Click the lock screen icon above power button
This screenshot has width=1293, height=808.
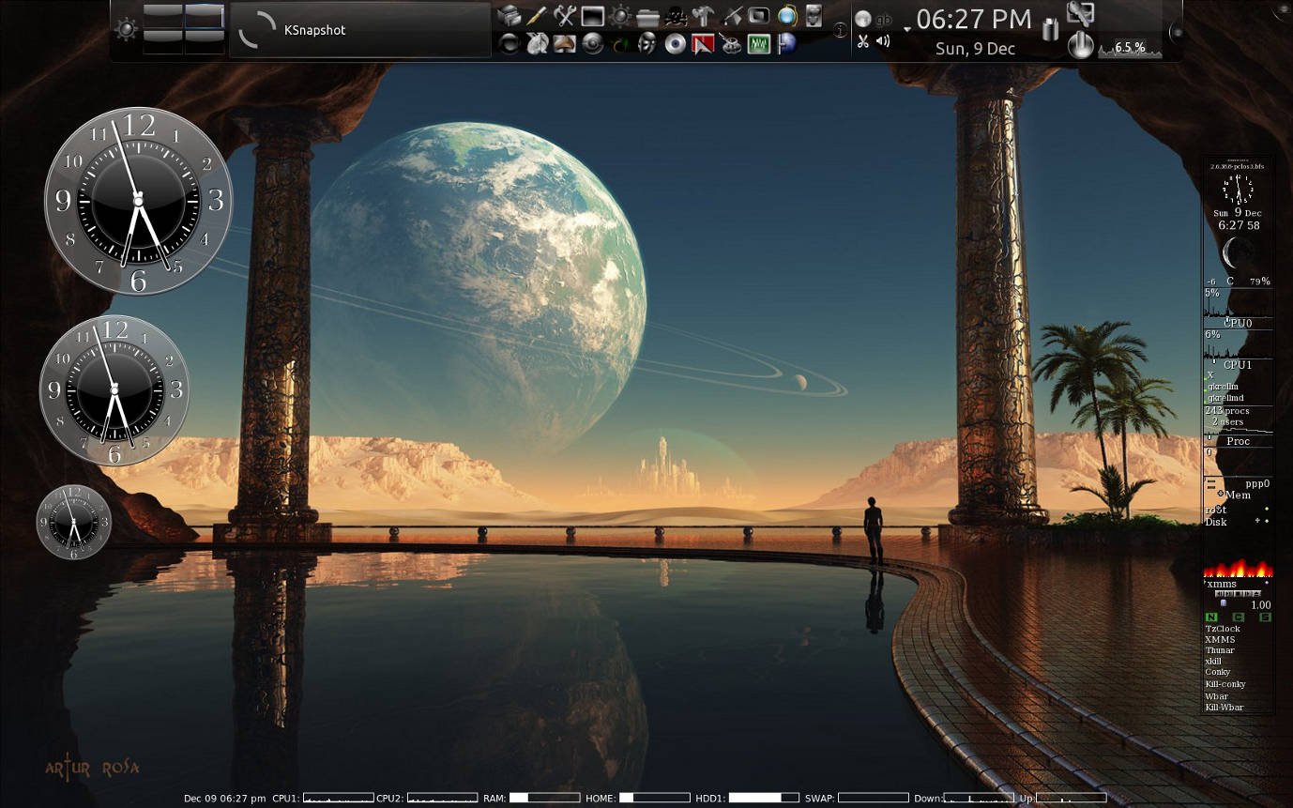(1081, 13)
